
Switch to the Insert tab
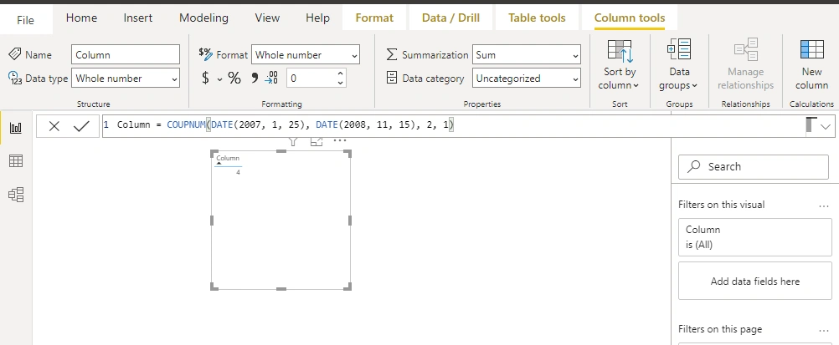tap(138, 18)
